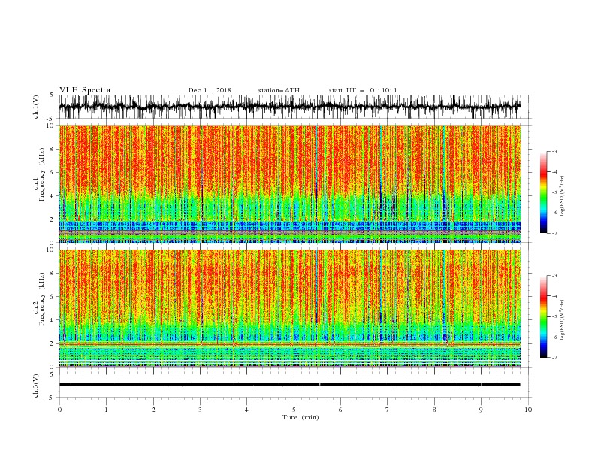
Task: Click the ch.2 spectrogram color scale bar
Action: 543,316
